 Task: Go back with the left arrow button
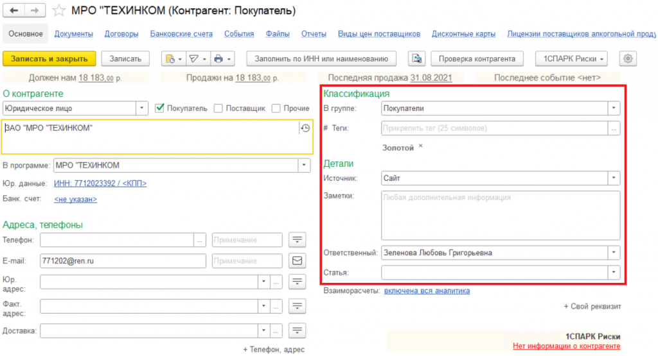point(13,10)
